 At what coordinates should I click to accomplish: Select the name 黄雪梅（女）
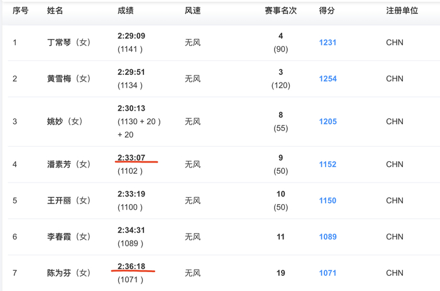point(69,79)
